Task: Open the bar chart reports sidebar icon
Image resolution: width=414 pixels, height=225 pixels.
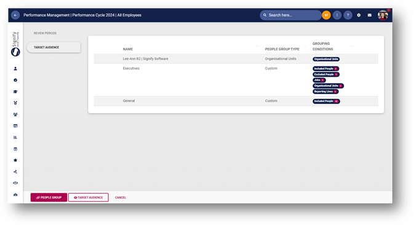Action: pos(15,138)
